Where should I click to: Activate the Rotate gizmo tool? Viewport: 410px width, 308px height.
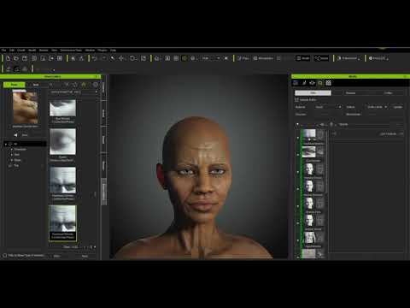[x=132, y=58]
